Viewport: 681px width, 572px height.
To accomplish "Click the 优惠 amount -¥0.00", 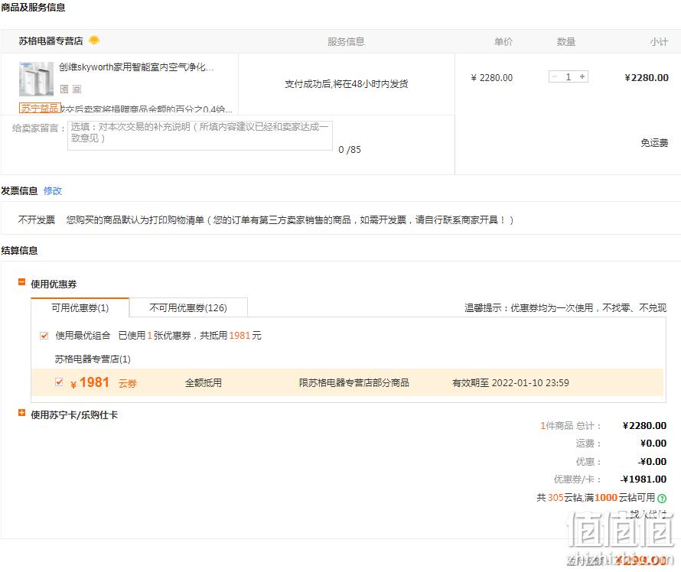I will tap(653, 462).
